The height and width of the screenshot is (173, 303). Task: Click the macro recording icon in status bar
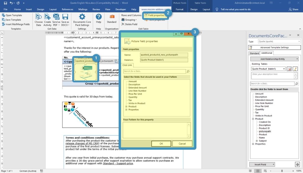41,171
